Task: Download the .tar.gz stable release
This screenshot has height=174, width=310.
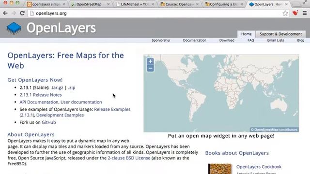Action: coord(57,87)
